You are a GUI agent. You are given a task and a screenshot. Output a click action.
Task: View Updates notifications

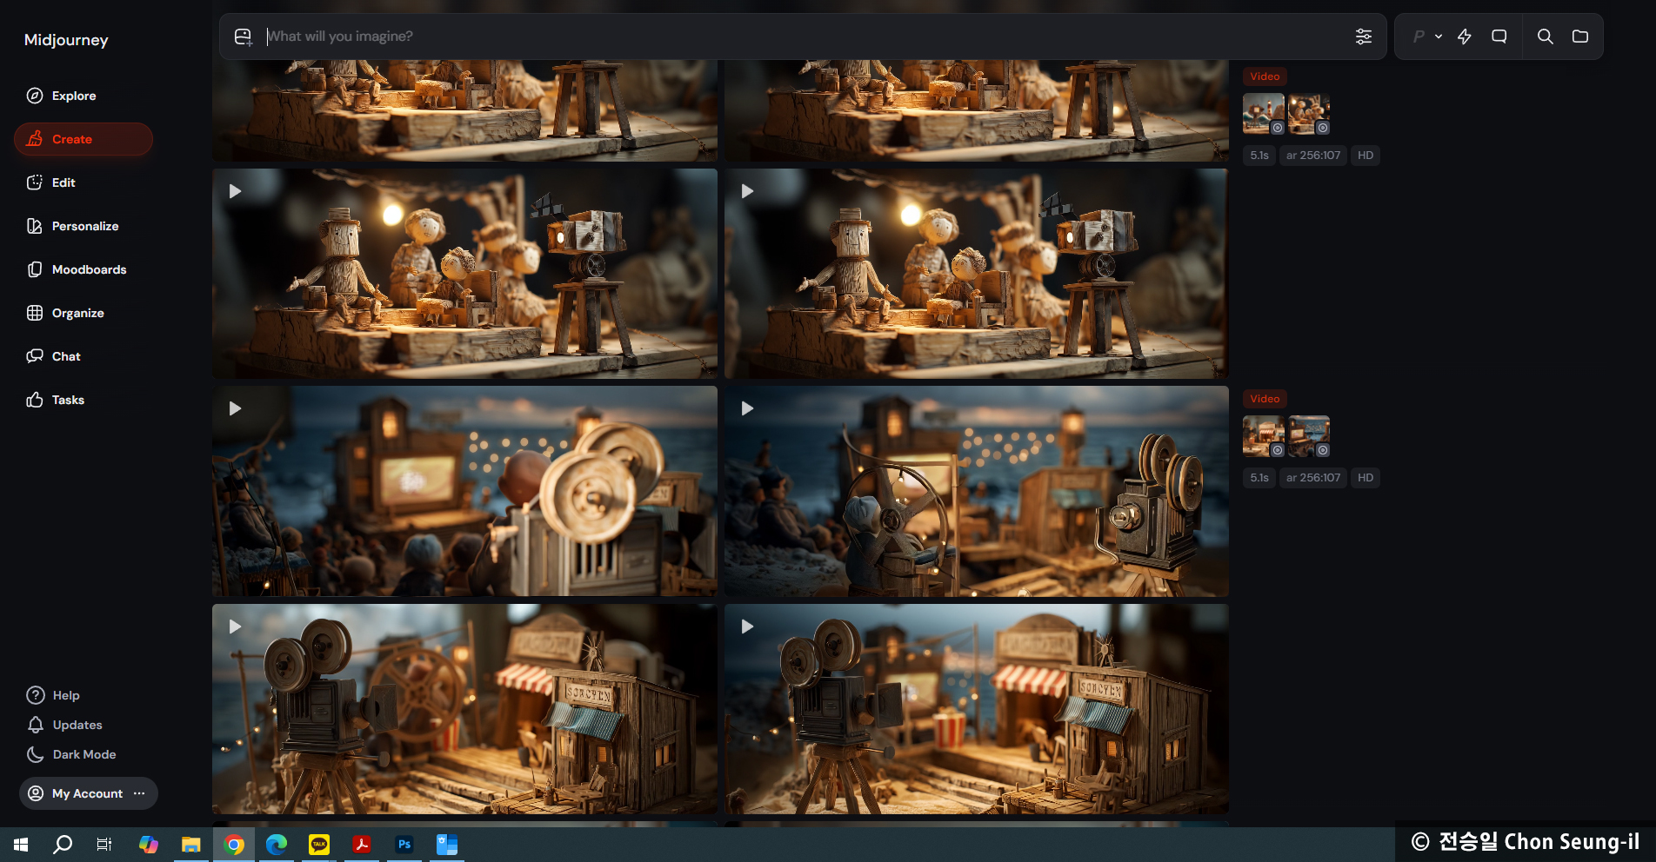pos(64,725)
